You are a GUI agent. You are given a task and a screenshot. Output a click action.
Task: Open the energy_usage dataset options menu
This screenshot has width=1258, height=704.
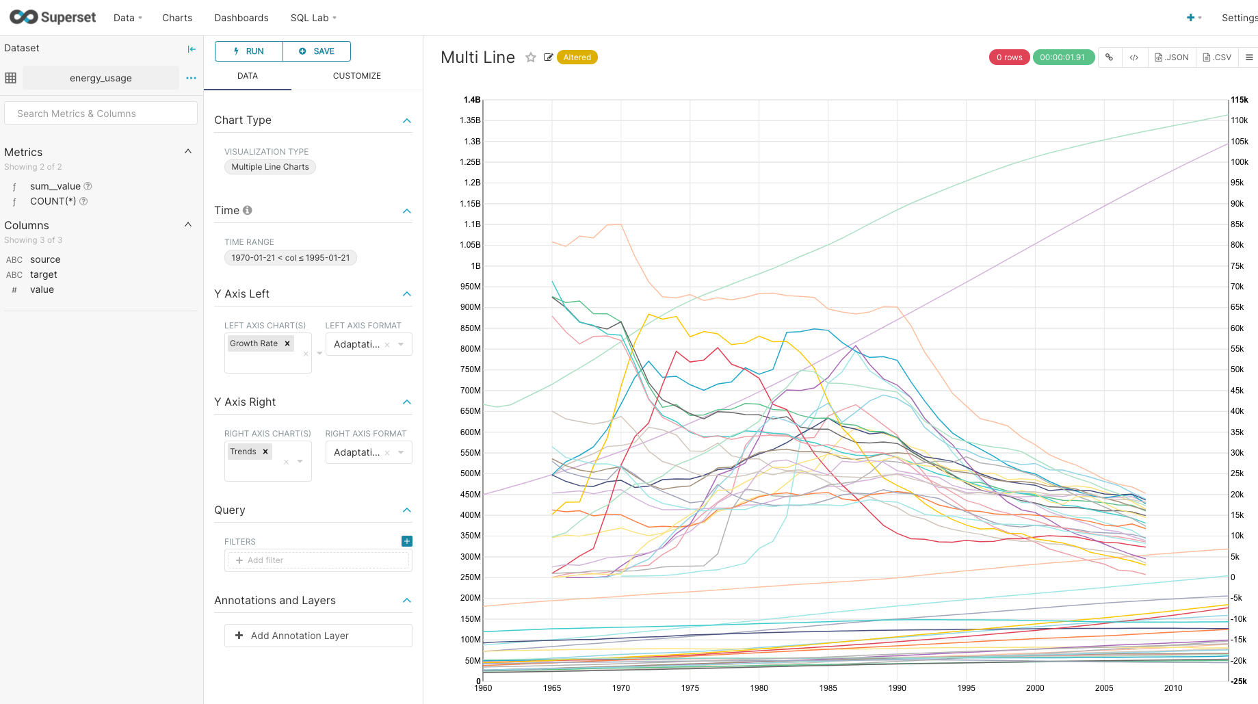[191, 78]
